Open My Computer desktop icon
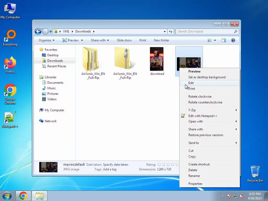Image resolution: width=268 pixels, height=201 pixels. point(10,10)
